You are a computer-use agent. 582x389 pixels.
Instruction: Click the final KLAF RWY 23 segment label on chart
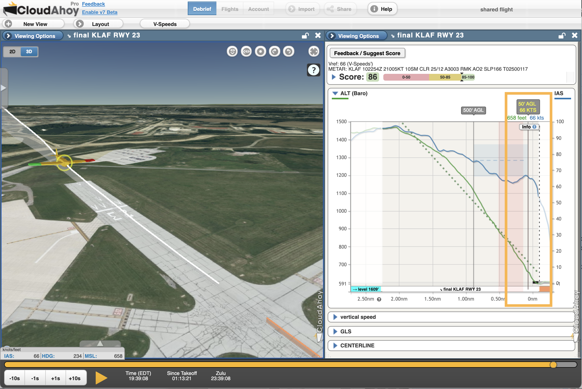(460, 289)
